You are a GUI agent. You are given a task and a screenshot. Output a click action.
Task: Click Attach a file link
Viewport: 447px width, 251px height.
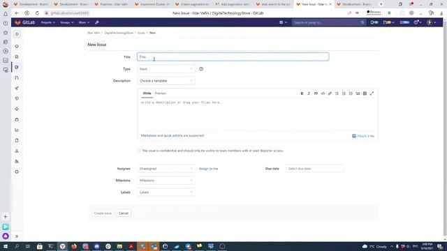point(363,136)
